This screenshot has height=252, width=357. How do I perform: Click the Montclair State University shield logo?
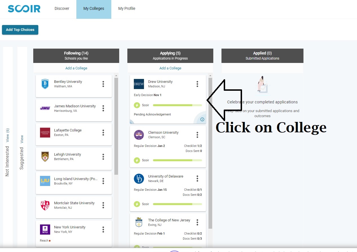(x=45, y=205)
